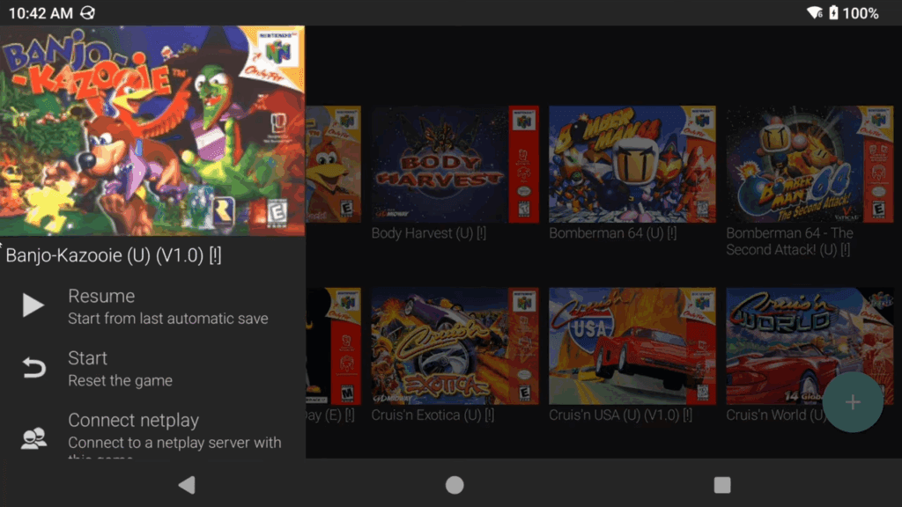Viewport: 902px width, 507px height.
Task: Open Bomberman 64 The Second Attack cover
Action: (x=810, y=164)
